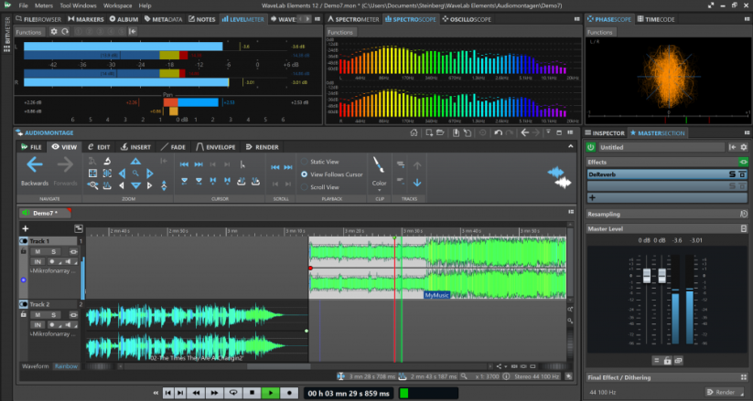Open Spectroscope Functions menu
The height and width of the screenshot is (401, 753).
pyautogui.click(x=340, y=32)
